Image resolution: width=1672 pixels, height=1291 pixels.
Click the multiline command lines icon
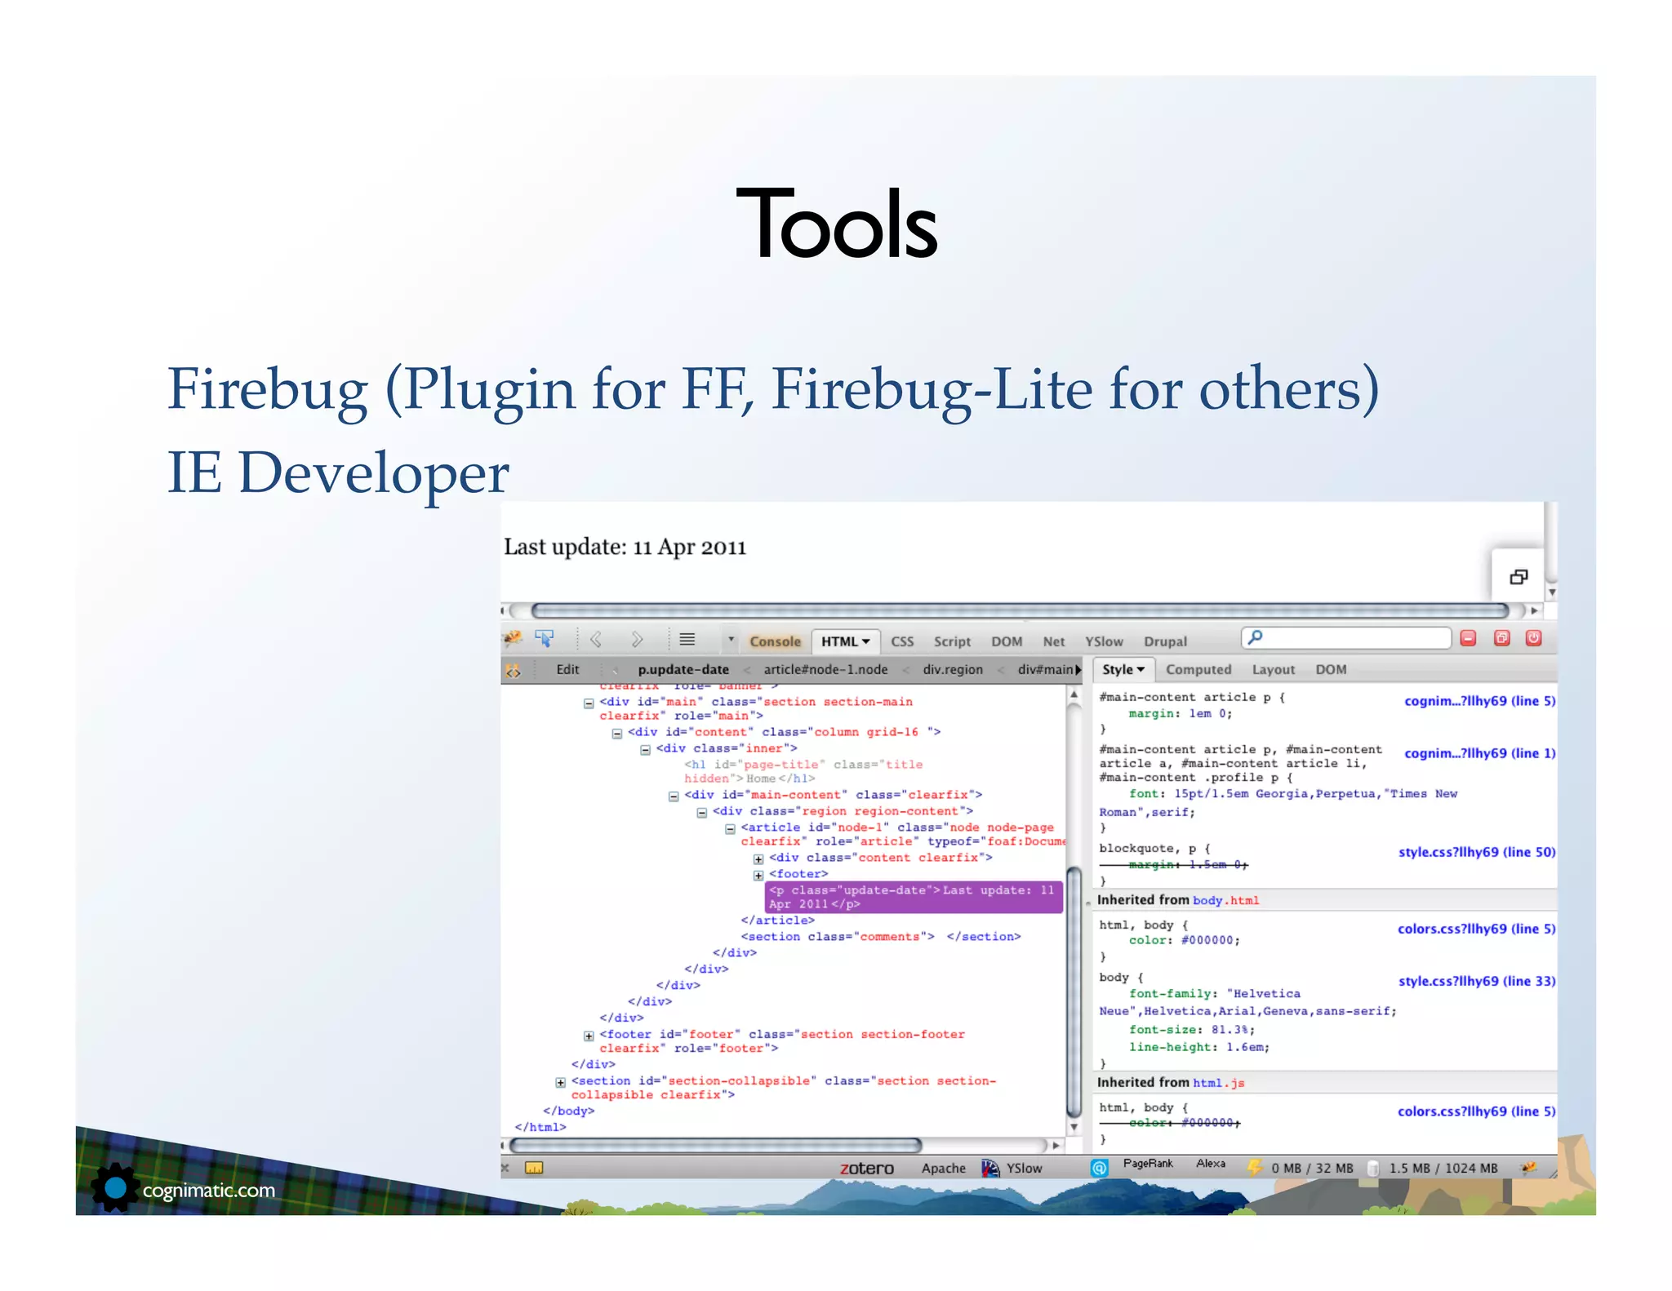click(x=687, y=639)
